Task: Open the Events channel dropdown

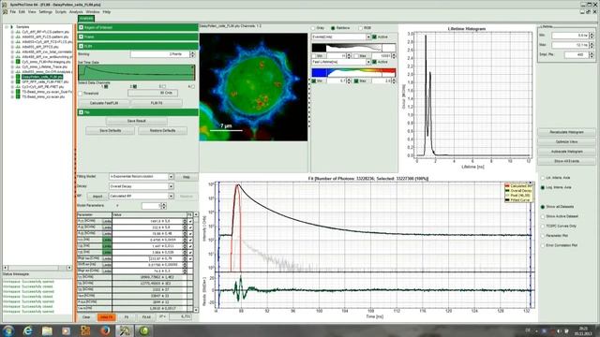Action: tap(368, 37)
